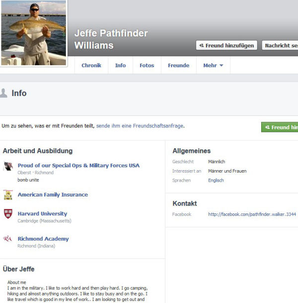Open the Freunde tab
Image resolution: width=298 pixels, height=303 pixels.
coord(179,65)
